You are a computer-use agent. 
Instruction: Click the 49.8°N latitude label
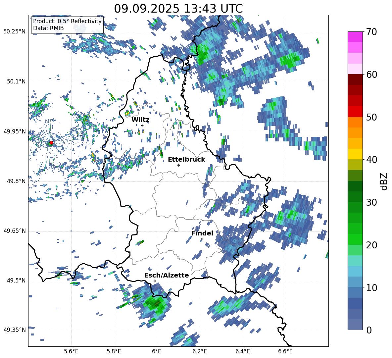click(16, 181)
